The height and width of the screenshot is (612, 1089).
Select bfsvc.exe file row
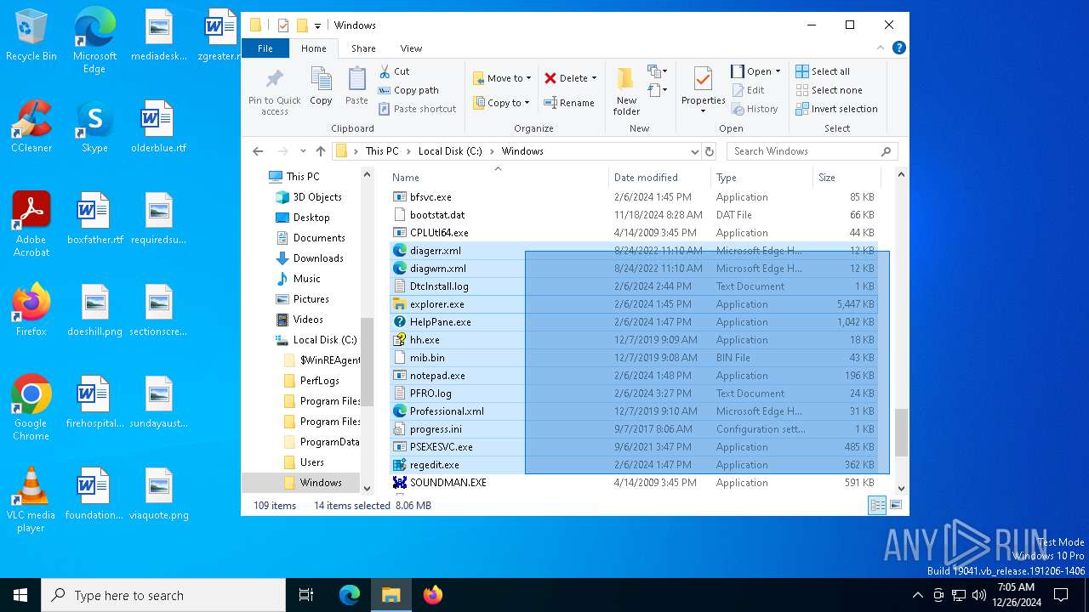click(636, 197)
